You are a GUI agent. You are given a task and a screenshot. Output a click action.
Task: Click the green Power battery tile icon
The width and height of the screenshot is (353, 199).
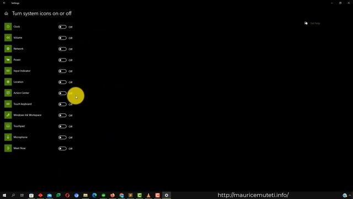click(x=8, y=60)
